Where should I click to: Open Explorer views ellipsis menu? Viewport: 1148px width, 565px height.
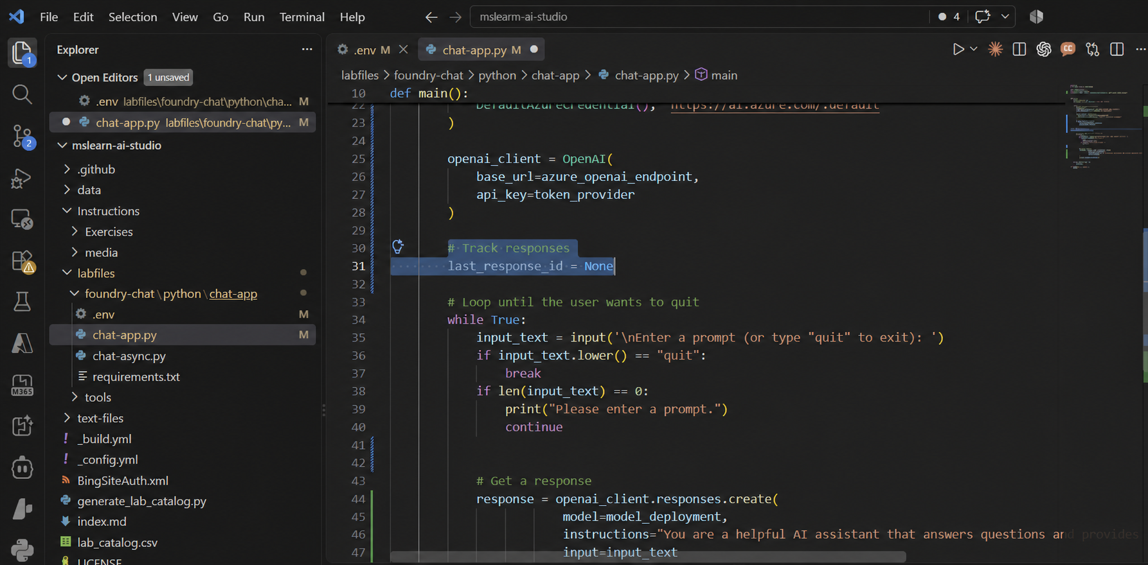click(x=307, y=49)
